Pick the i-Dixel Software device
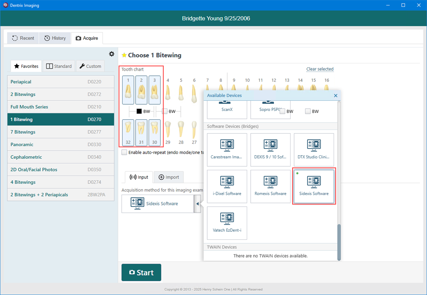 point(227,186)
